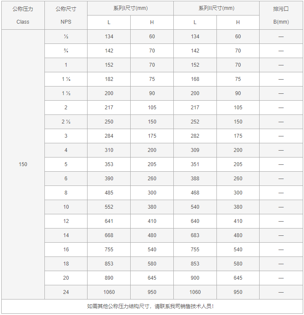This screenshot has height=315, width=304.
Task: Select the 系列I尺寸(mm) column header
Action: (130, 8)
